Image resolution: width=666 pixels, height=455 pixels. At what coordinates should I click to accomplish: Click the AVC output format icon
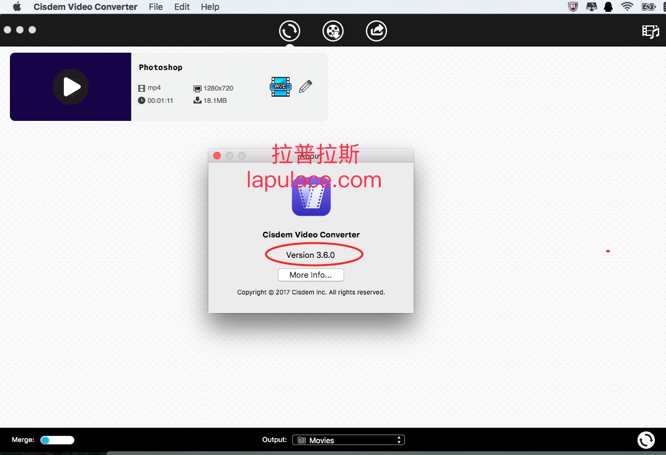click(x=280, y=87)
